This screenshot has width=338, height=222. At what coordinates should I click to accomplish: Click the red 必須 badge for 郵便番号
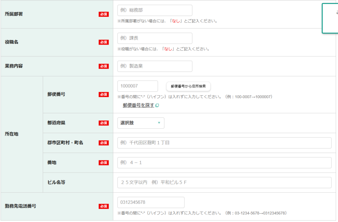[x=103, y=95]
